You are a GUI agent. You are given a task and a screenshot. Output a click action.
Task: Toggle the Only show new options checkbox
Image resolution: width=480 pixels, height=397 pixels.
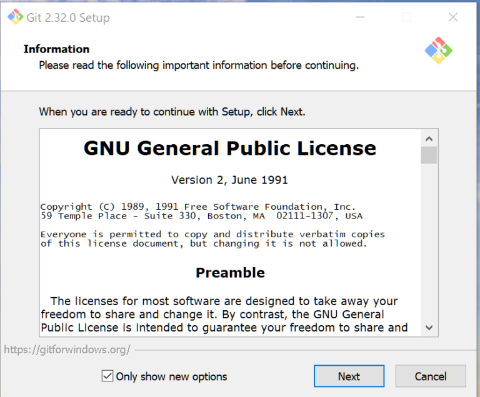point(107,376)
